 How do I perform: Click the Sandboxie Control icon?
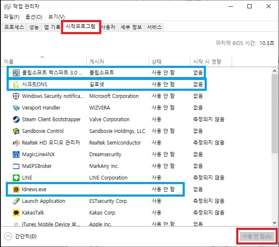click(16, 131)
